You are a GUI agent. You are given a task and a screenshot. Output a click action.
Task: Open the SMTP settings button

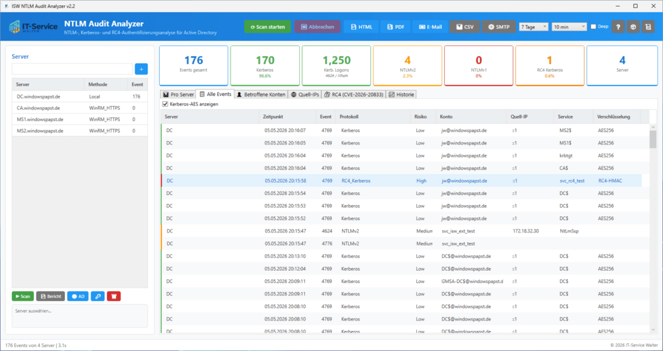[499, 27]
